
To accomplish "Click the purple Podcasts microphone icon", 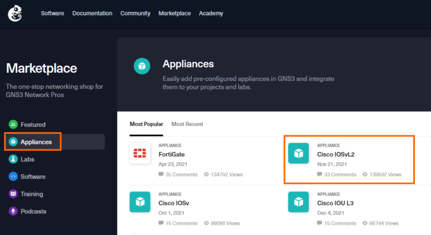I will [x=13, y=211].
